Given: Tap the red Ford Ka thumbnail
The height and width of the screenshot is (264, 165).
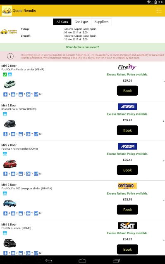Looking at the screenshot, I should pyautogui.click(x=10, y=164).
